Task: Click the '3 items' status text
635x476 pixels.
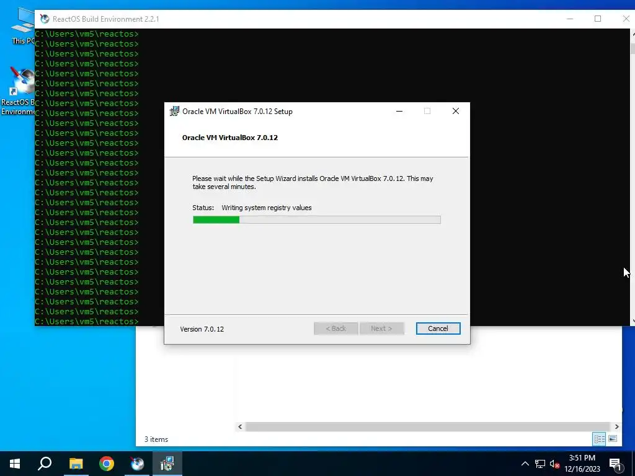Action: coord(156,439)
